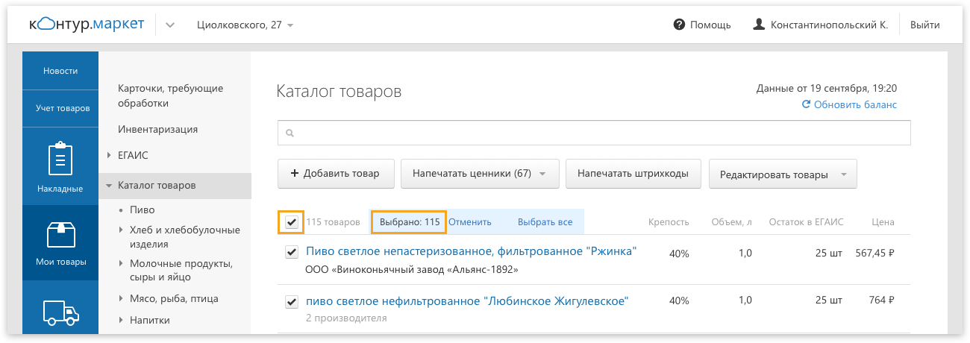Open Мои товары box icon
The height and width of the screenshot is (343, 970).
pyautogui.click(x=60, y=234)
